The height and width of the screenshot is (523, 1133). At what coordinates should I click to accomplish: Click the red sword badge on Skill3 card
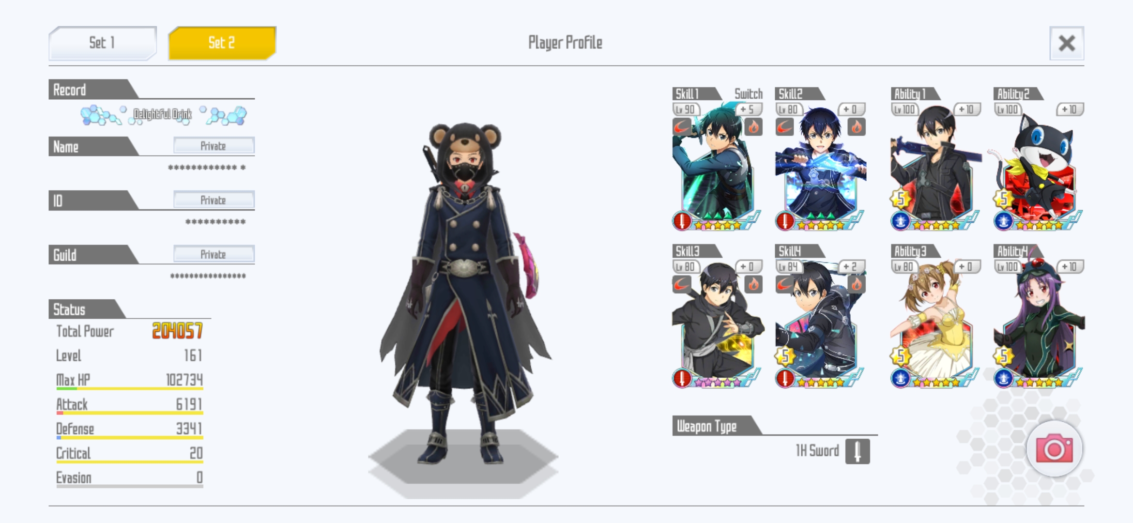pyautogui.click(x=682, y=378)
